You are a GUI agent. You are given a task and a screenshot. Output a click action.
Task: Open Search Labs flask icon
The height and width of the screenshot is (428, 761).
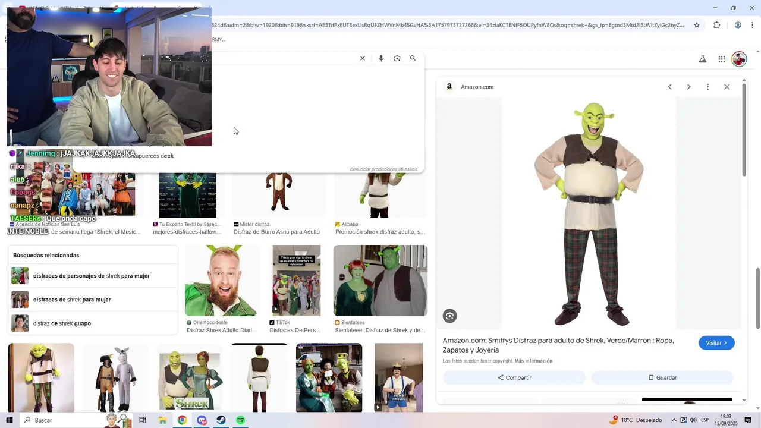[x=703, y=59]
